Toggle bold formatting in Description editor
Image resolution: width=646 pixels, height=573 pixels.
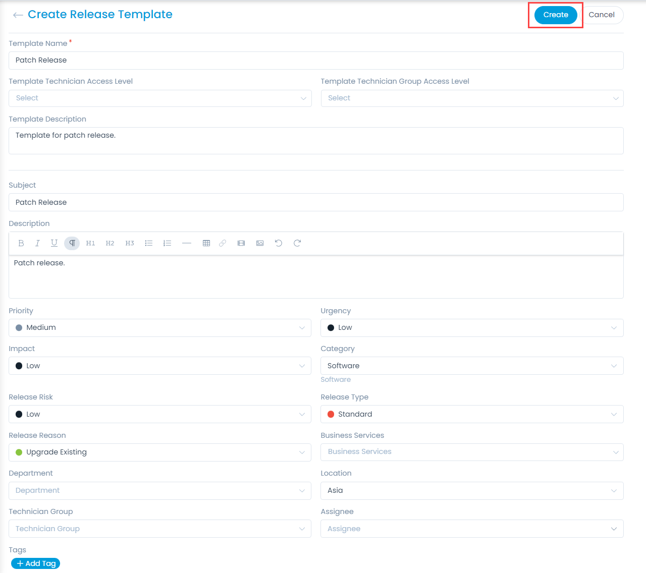pyautogui.click(x=21, y=243)
